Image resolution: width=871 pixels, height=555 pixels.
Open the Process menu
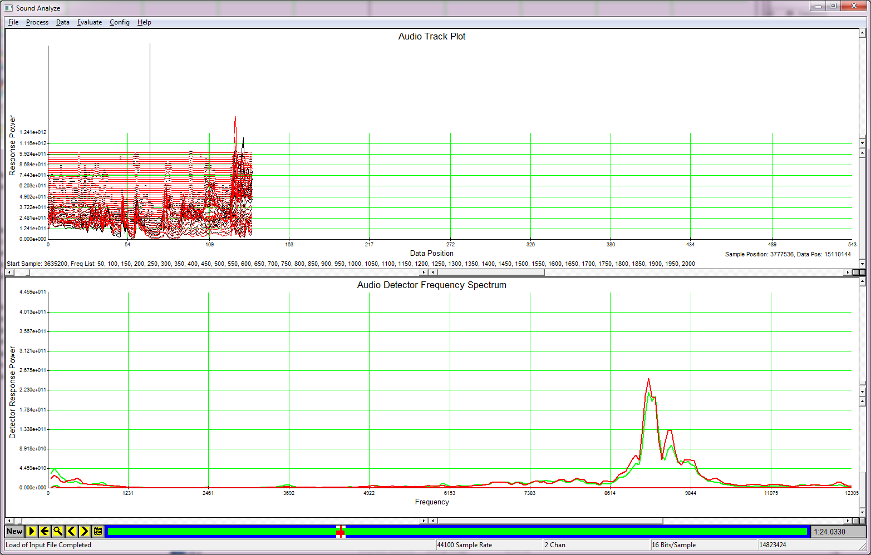pos(37,22)
